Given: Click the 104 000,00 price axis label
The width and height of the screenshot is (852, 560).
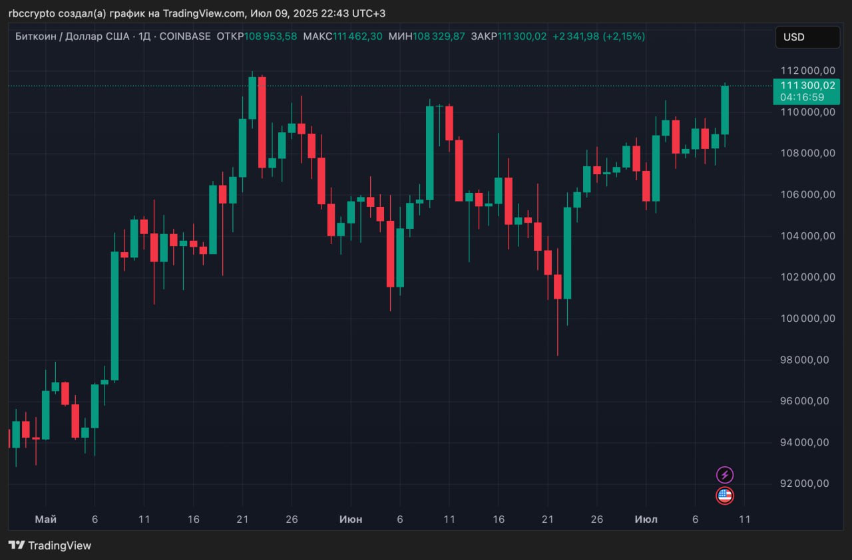Looking at the screenshot, I should click(x=807, y=235).
